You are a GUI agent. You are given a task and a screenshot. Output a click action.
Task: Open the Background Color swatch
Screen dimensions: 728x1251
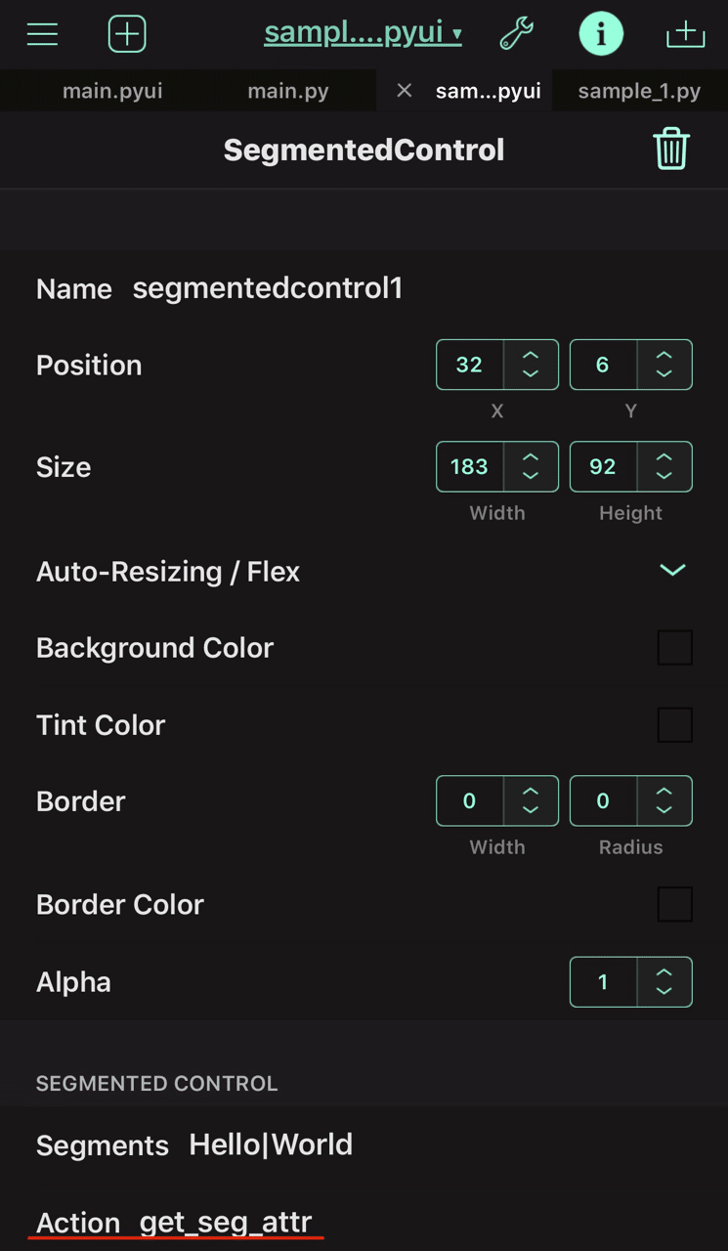674,648
